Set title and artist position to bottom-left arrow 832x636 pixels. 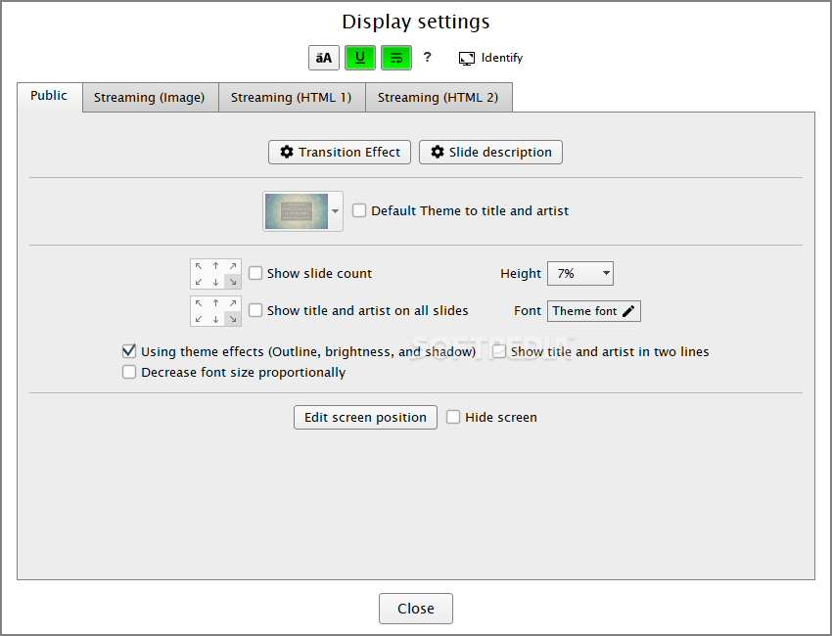point(199,319)
